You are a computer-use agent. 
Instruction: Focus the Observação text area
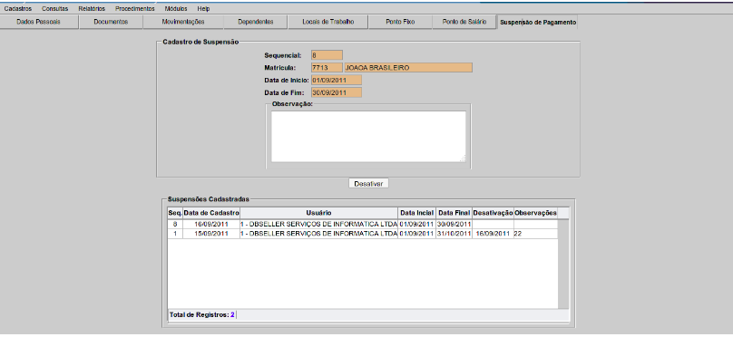(x=368, y=136)
